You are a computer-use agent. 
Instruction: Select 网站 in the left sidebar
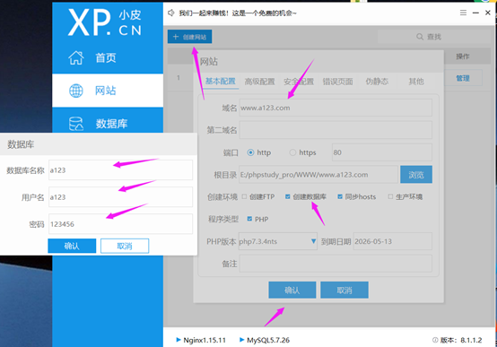tap(108, 91)
